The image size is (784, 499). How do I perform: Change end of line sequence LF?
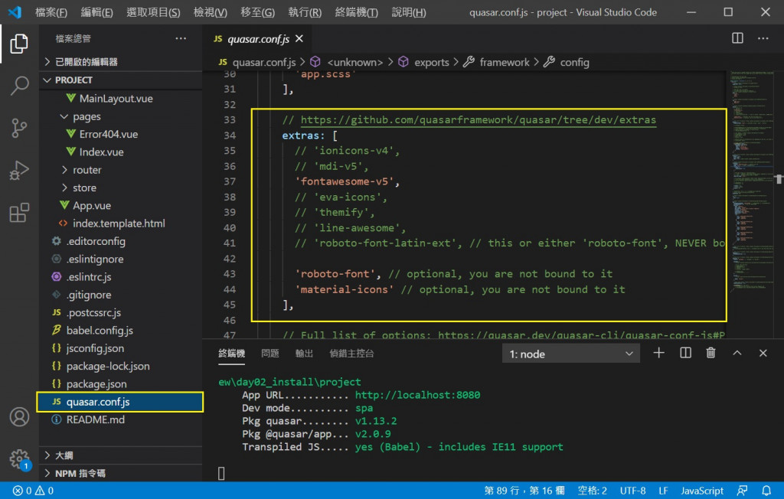click(x=663, y=491)
